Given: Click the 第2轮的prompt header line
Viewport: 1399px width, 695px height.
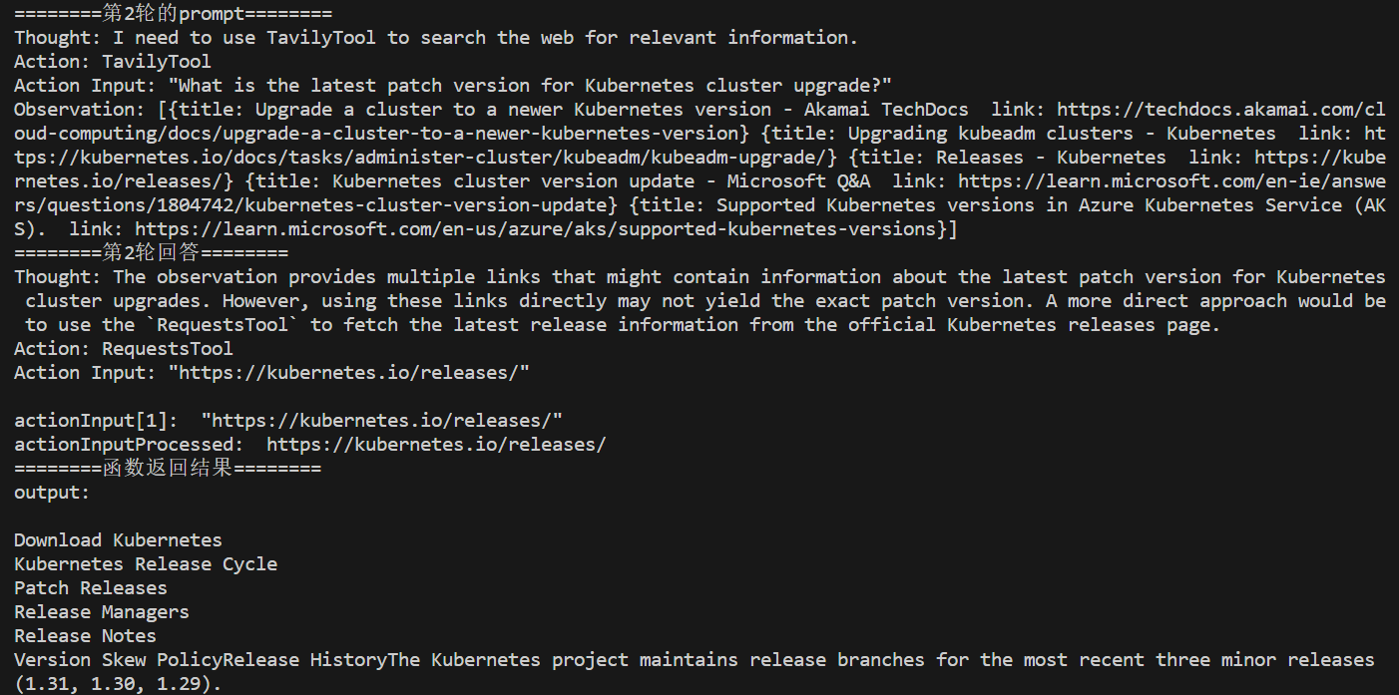Looking at the screenshot, I should (x=173, y=14).
